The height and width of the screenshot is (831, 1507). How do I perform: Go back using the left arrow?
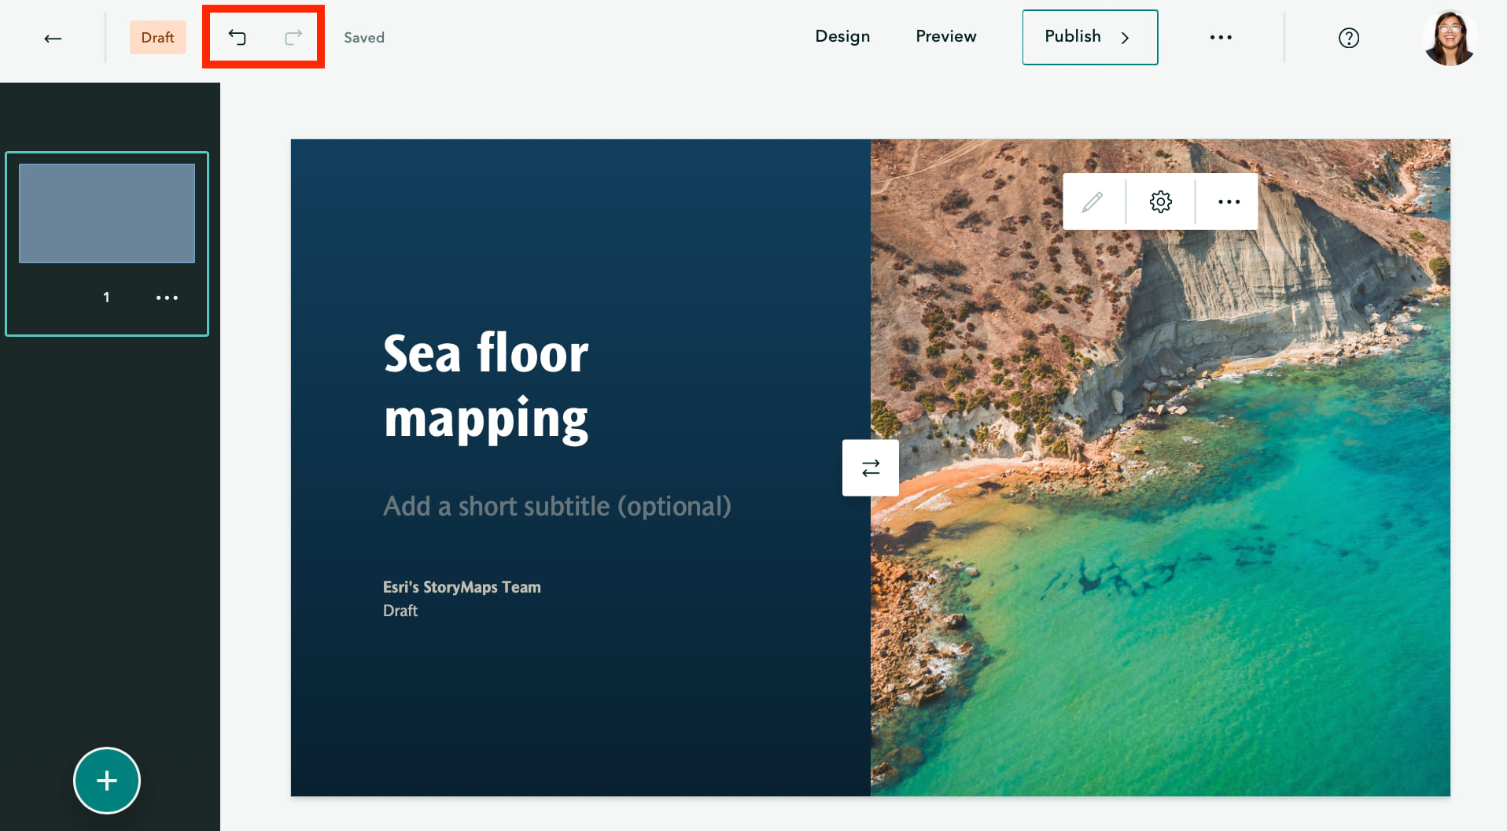pyautogui.click(x=53, y=38)
